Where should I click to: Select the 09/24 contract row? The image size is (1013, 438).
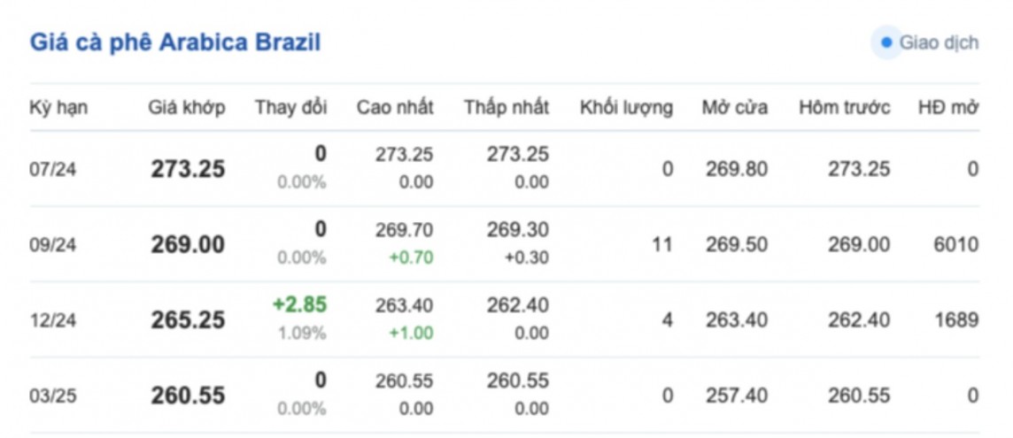(53, 245)
